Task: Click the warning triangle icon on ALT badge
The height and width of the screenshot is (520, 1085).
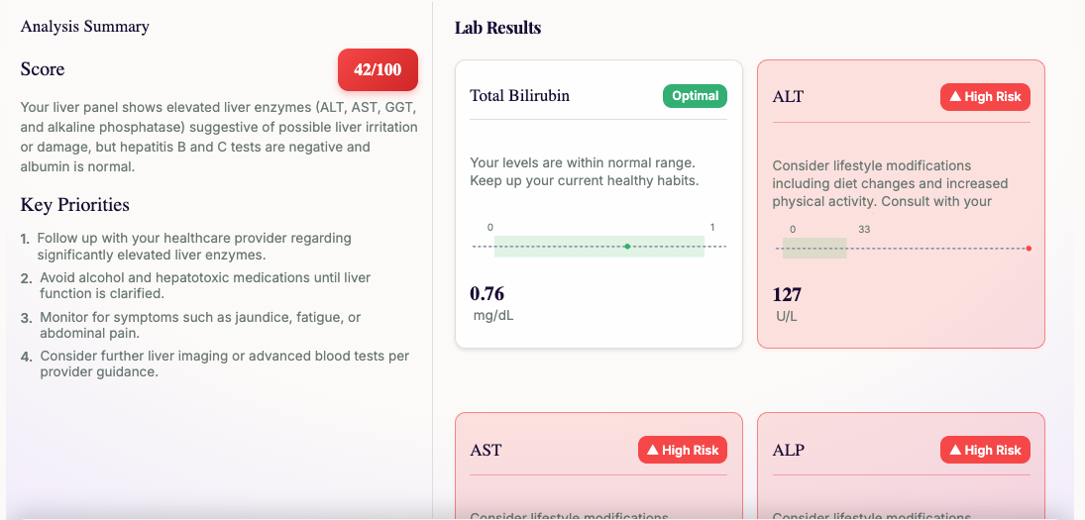Action: pyautogui.click(x=955, y=97)
